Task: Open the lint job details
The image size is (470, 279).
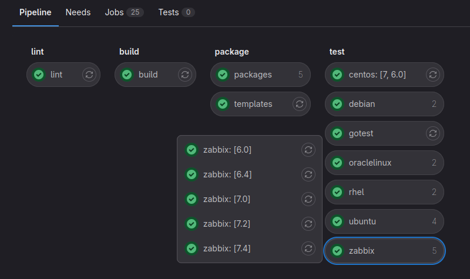Action: (x=56, y=75)
